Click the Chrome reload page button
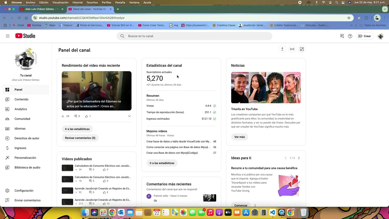This screenshot has height=219, width=389. tap(19, 18)
